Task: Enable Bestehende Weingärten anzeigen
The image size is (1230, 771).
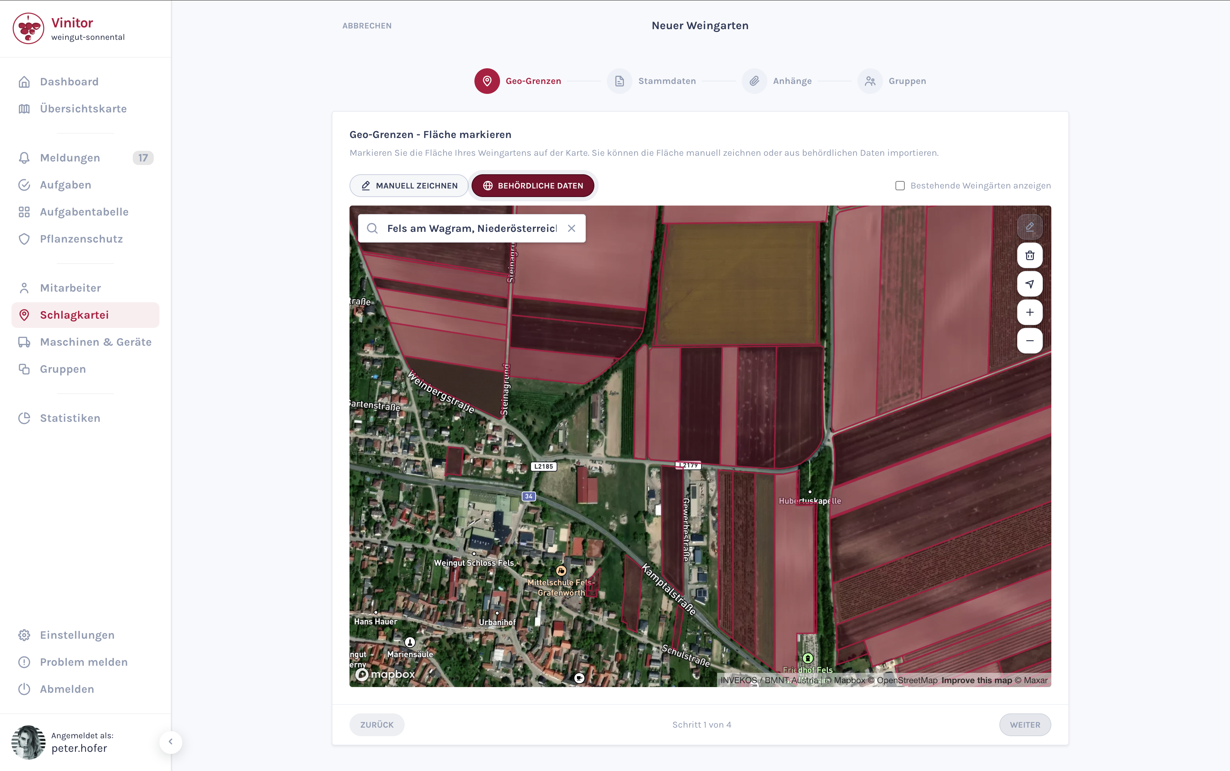Action: [899, 185]
